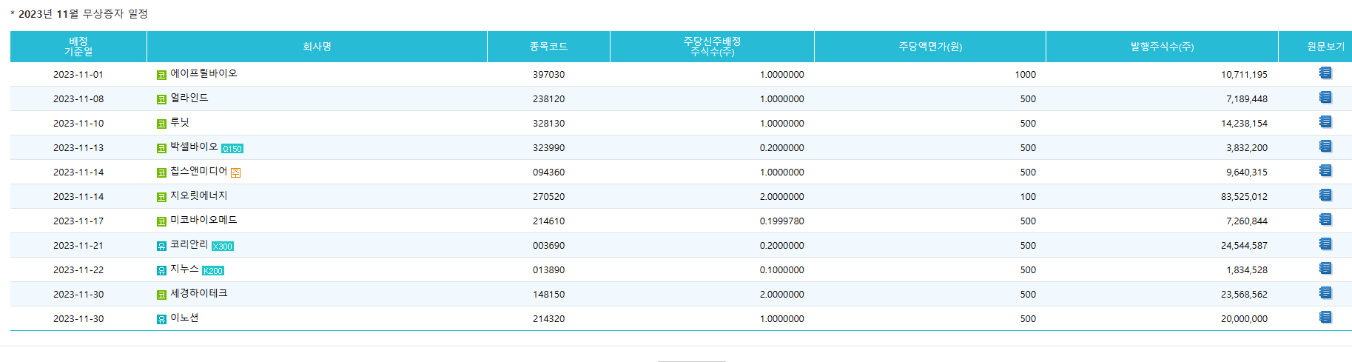Click the 회사명 column header
1352x362 pixels.
pos(317,47)
